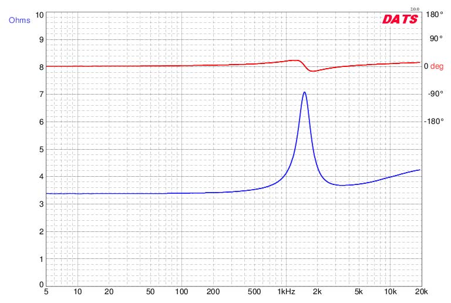Click the 5k frequency axis label
The width and height of the screenshot is (451, 303).
tap(358, 292)
